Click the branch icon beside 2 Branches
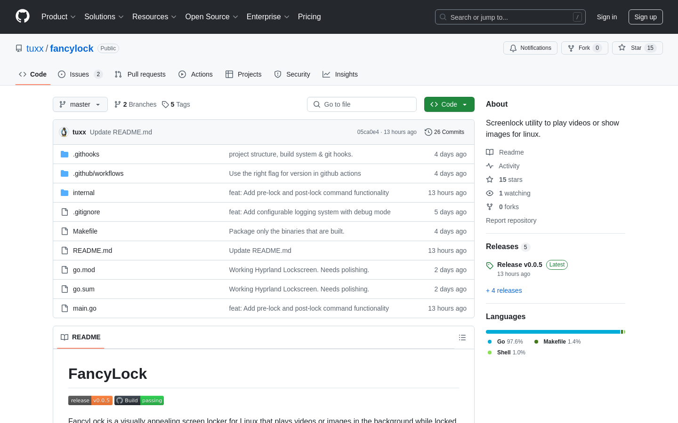The height and width of the screenshot is (423, 678). pos(118,104)
